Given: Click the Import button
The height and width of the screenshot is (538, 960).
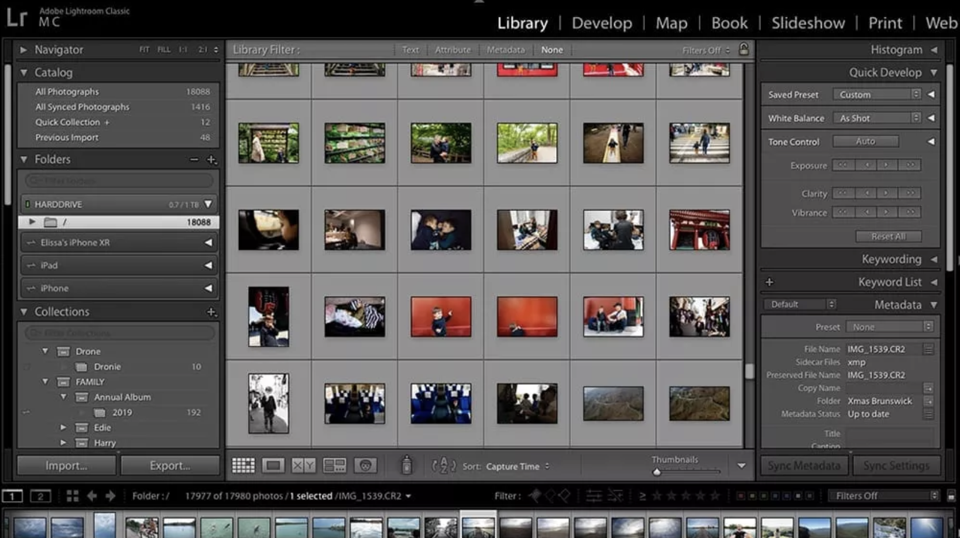Looking at the screenshot, I should tap(66, 465).
